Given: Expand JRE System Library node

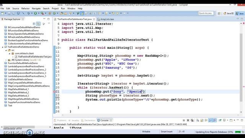Looking at the screenshot, I should [6, 60].
